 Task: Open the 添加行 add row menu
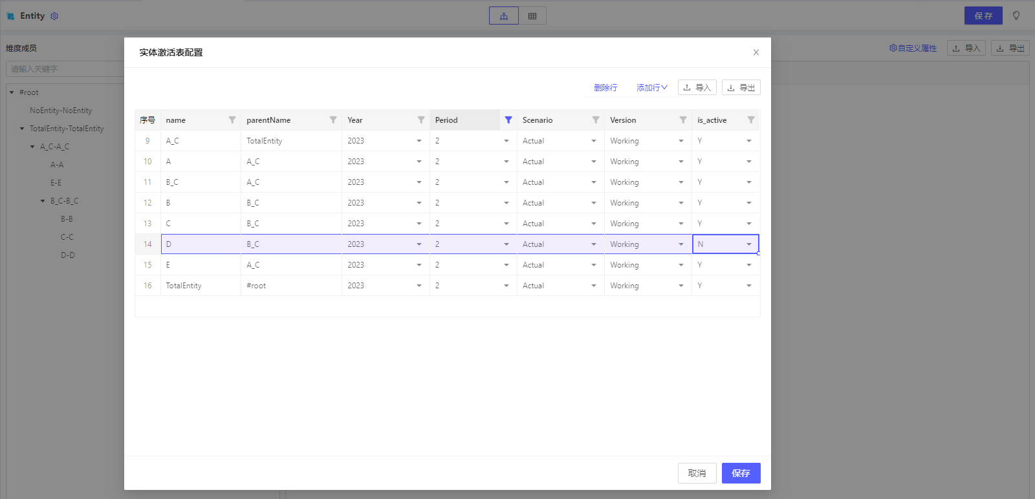[651, 88]
